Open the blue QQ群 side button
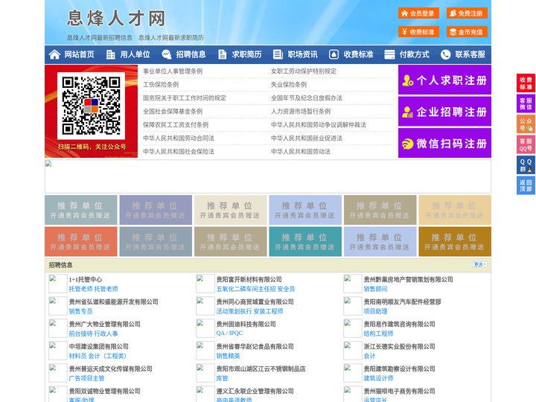Screen dimensions: 536x402 click(526, 165)
